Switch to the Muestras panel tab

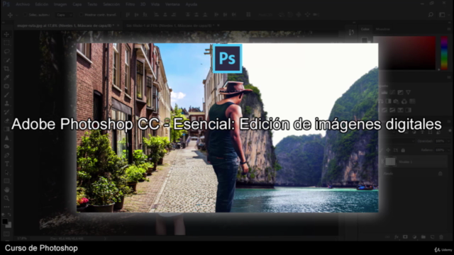382,29
